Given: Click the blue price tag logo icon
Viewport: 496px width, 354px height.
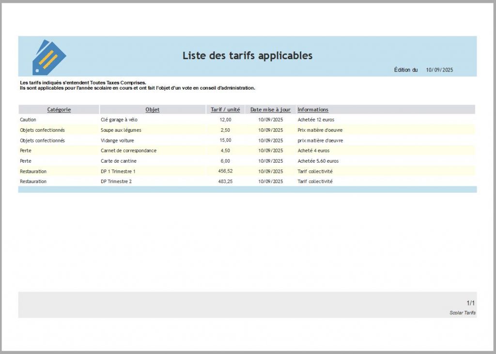Looking at the screenshot, I should tap(48, 57).
